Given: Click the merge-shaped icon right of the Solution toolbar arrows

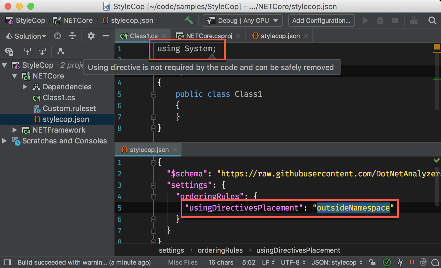Looking at the screenshot, I should 60,51.
